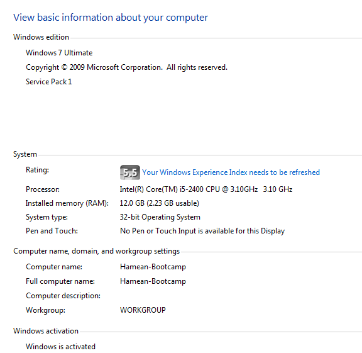Select the 'Computer description:' label
Screen dimensions: 362x353
coord(63,296)
